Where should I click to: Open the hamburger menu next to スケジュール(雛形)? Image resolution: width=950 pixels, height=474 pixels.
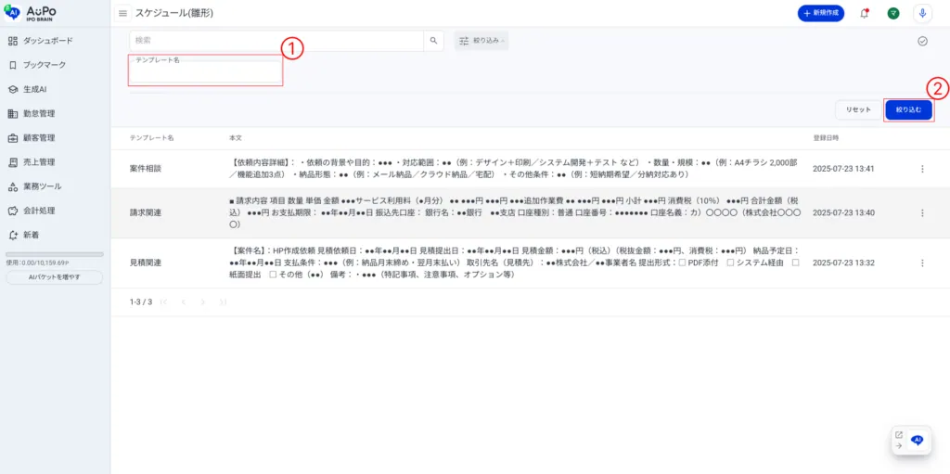123,13
